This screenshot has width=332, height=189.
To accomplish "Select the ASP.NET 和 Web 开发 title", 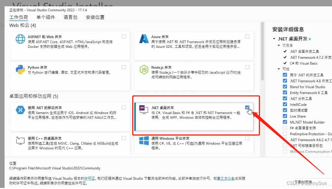I will point(45,37).
